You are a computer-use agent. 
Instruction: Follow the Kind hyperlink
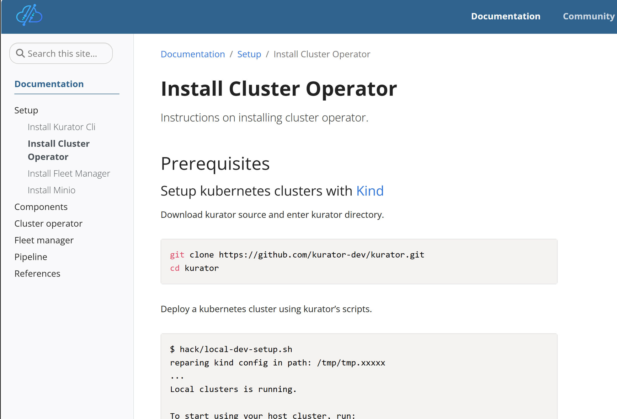370,191
